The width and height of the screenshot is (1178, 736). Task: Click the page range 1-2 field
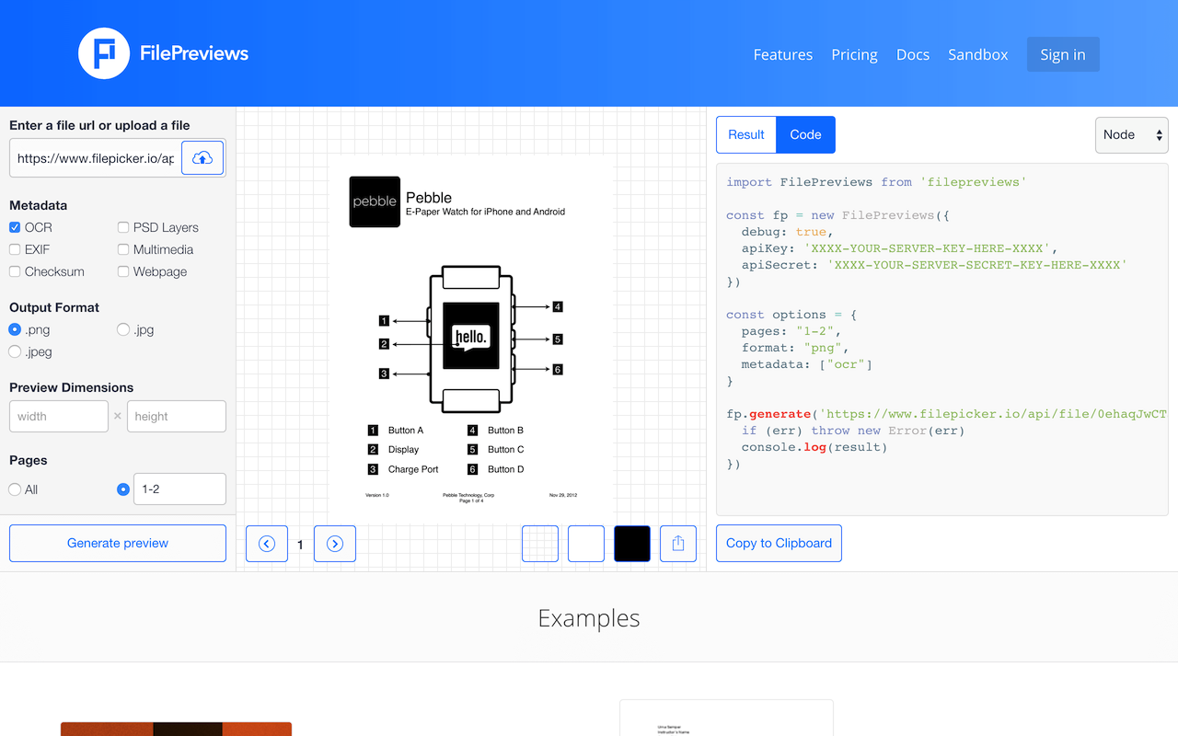(180, 489)
